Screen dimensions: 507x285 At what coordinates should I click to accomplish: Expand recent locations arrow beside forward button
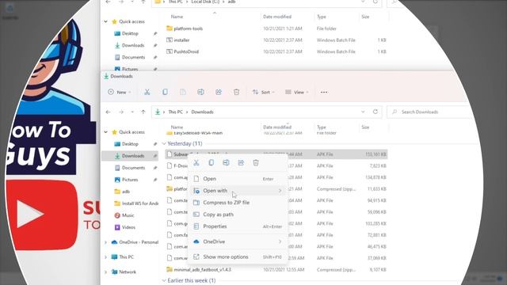[132, 112]
